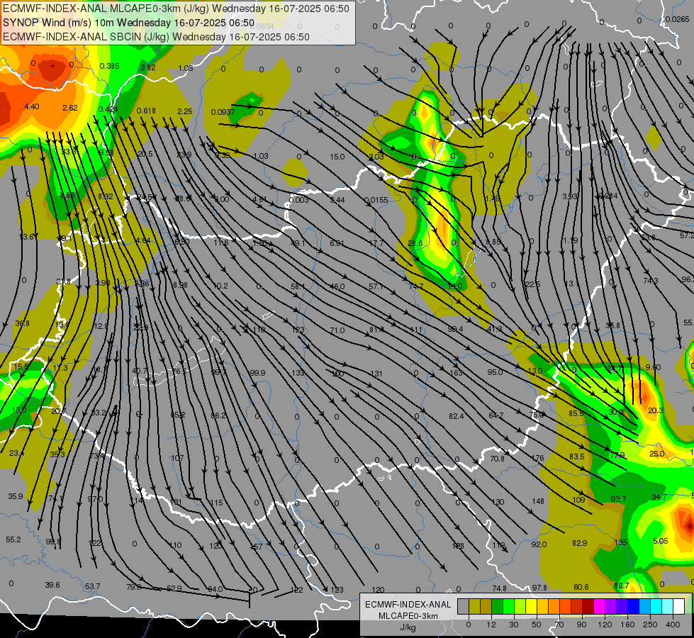Click the legend tick label 250
694x638 pixels.
[650, 625]
